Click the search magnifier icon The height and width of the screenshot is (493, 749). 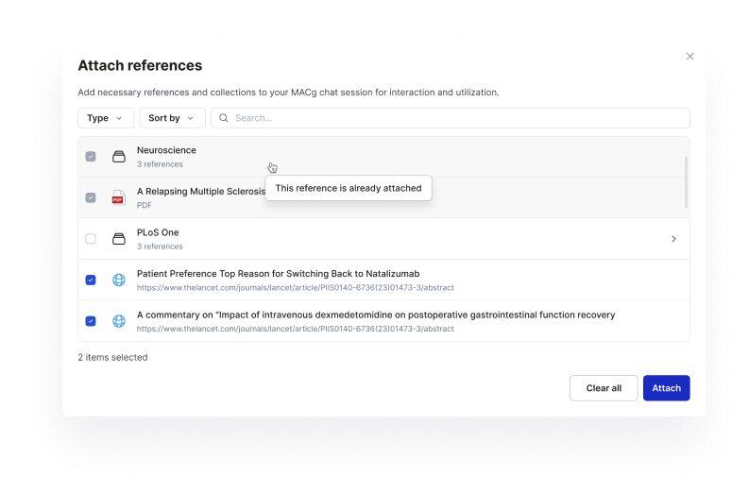click(224, 118)
